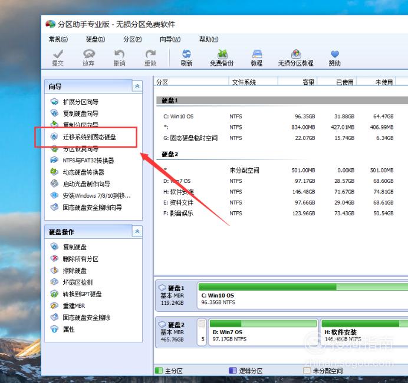Image resolution: width=408 pixels, height=383 pixels.
Task: Sort by 容量 column header
Action: click(298, 82)
